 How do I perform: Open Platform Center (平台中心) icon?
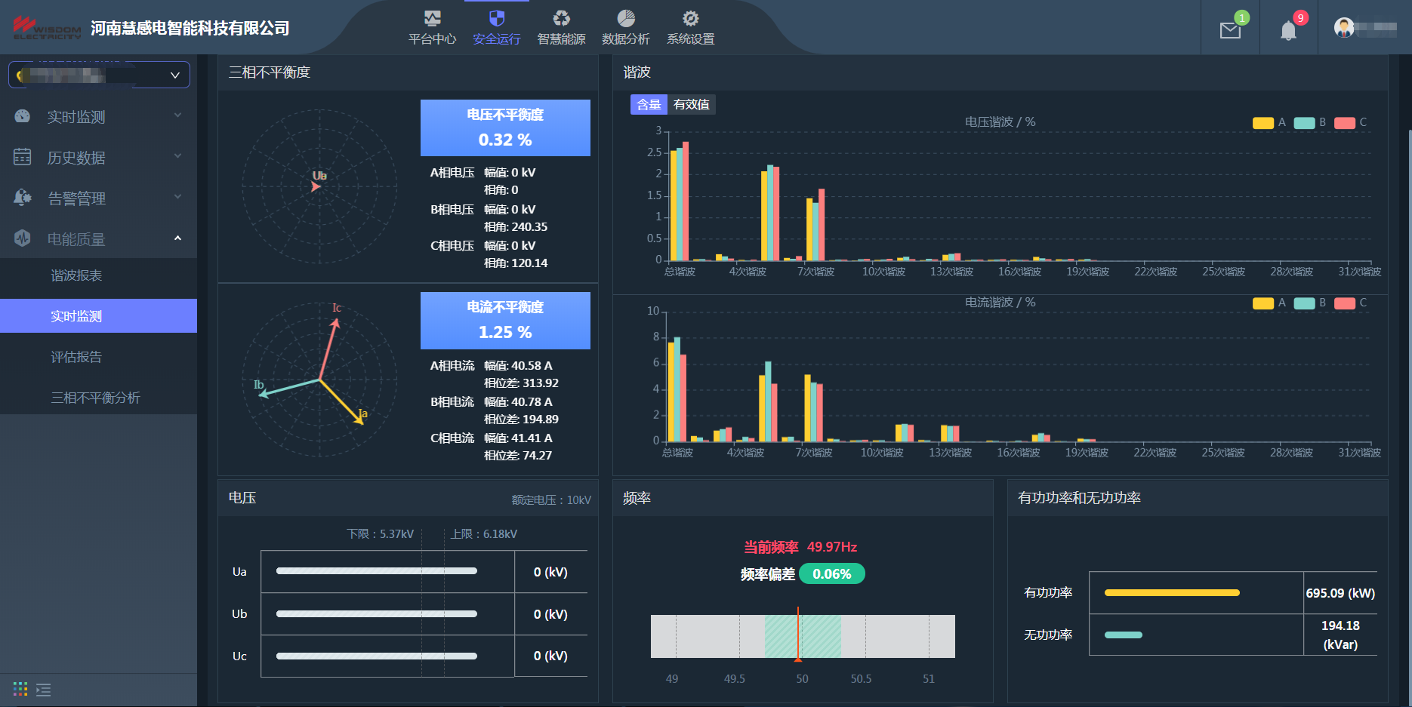point(432,19)
